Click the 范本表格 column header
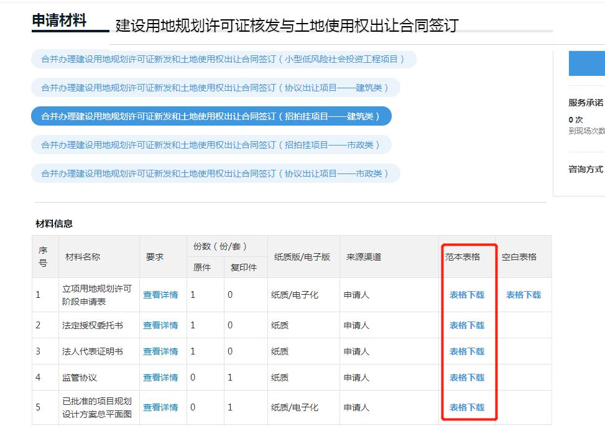This screenshot has width=605, height=426. point(463,257)
